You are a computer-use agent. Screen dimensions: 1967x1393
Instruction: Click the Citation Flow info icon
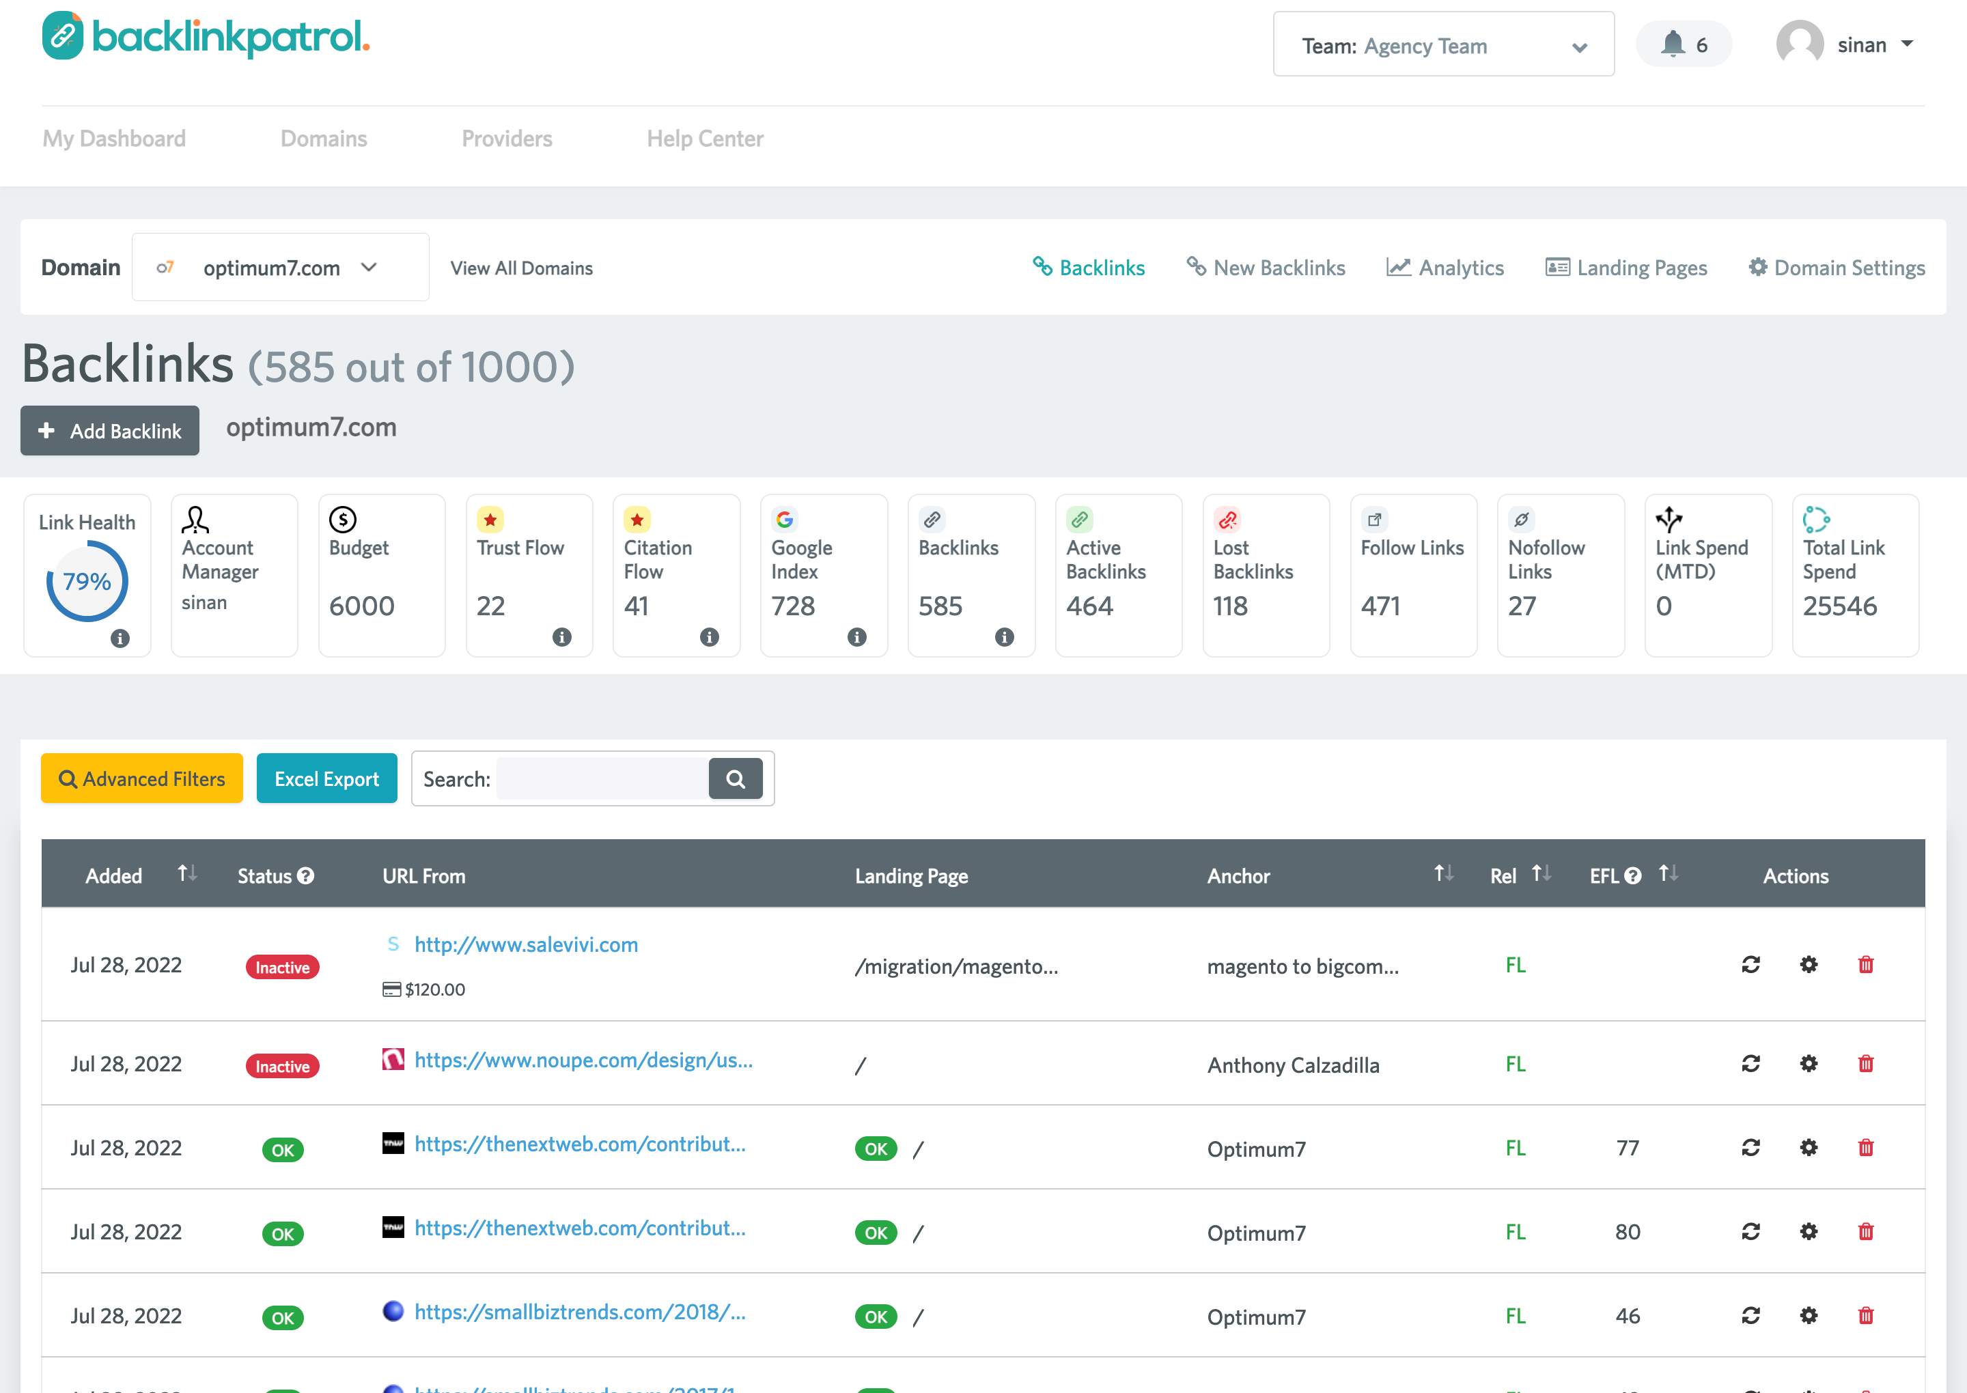tap(710, 636)
